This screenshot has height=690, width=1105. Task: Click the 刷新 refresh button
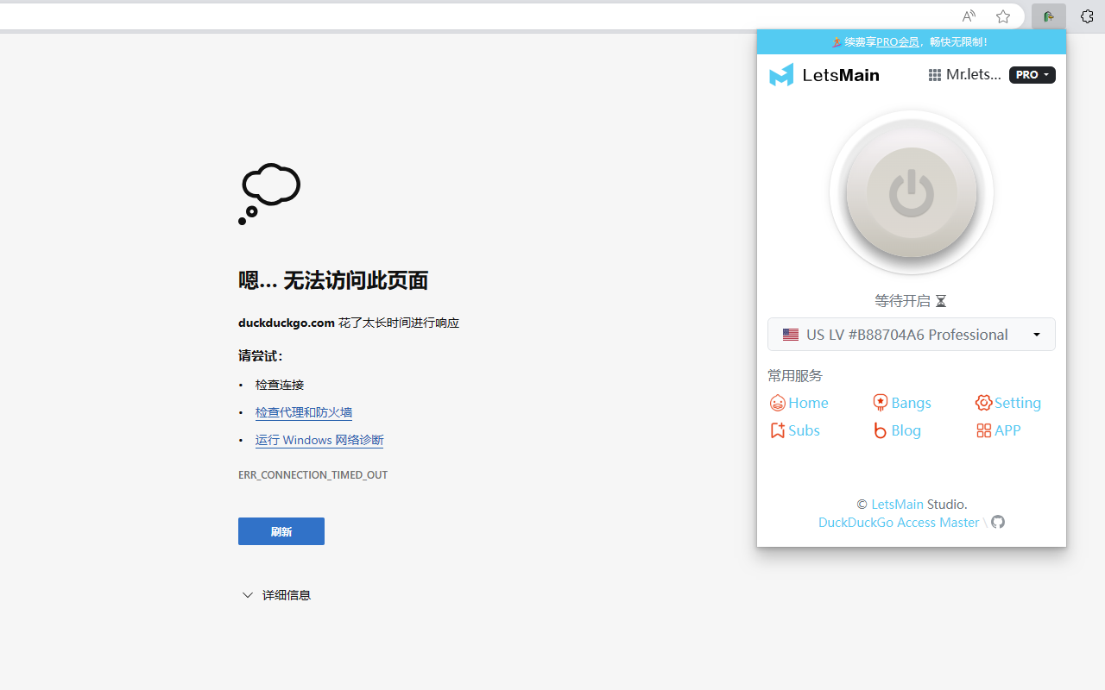[x=281, y=531]
